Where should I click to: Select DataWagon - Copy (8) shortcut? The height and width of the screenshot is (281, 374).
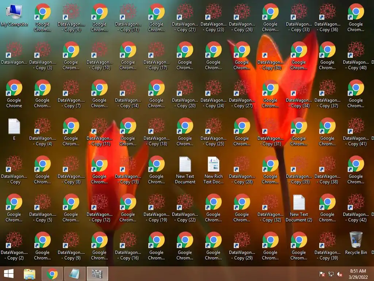pos(71,170)
